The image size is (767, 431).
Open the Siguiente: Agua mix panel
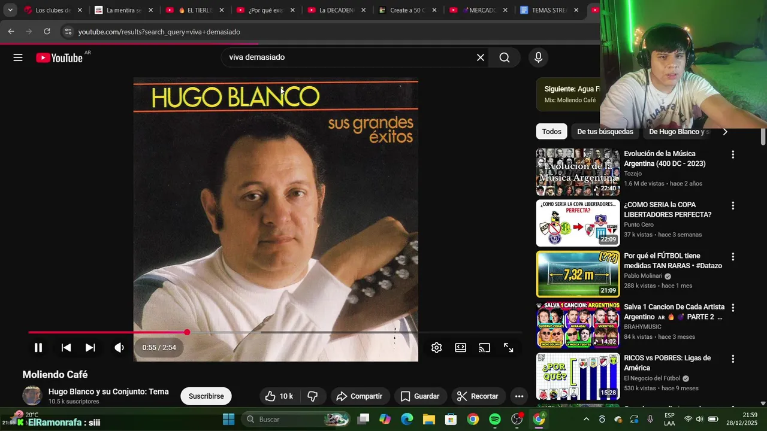click(x=568, y=94)
